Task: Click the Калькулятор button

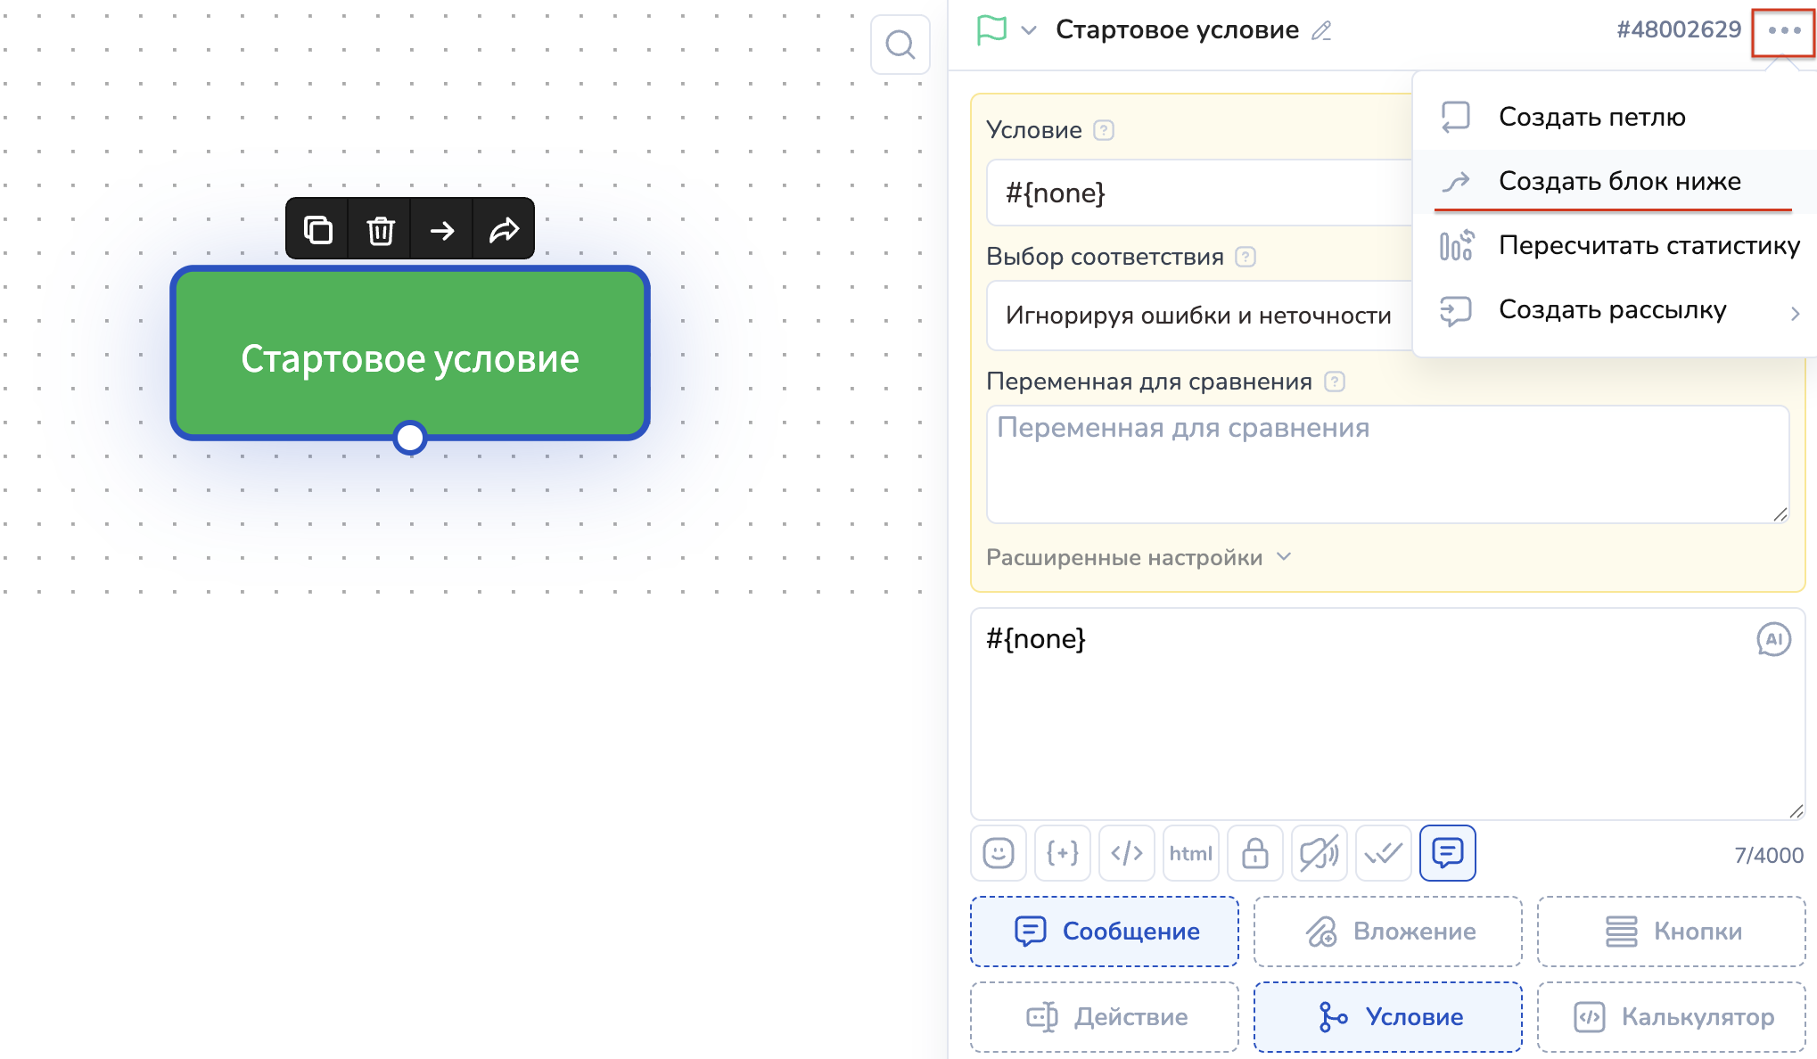Action: 1671,1017
